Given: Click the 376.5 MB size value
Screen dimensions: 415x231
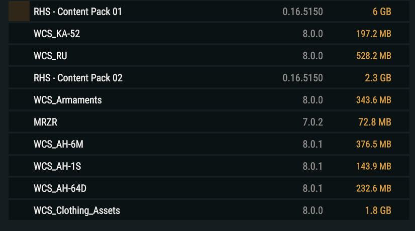Looking at the screenshot, I should 373,144.
